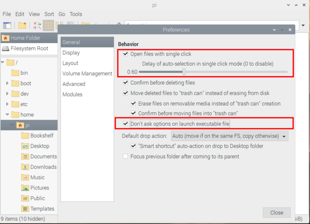Switch to thumbnail view icon
Viewport: 310px width, 224px height.
[x=37, y=25]
